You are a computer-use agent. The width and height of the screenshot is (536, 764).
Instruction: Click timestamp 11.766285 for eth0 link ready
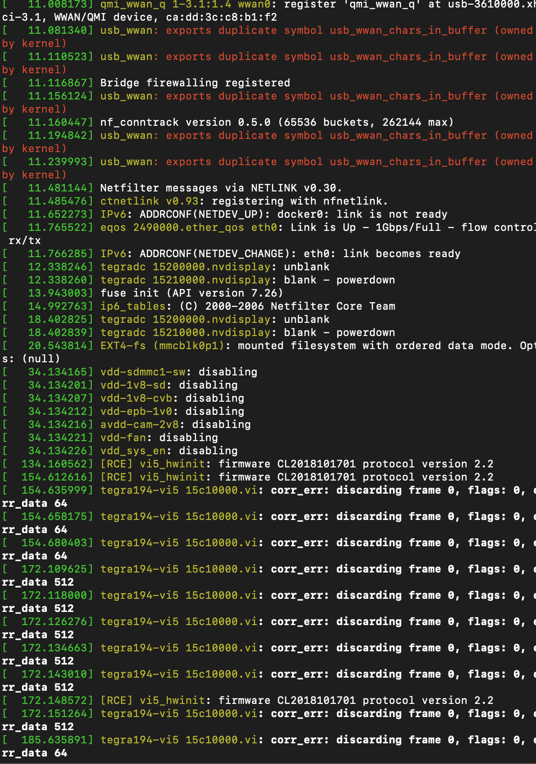[57, 254]
